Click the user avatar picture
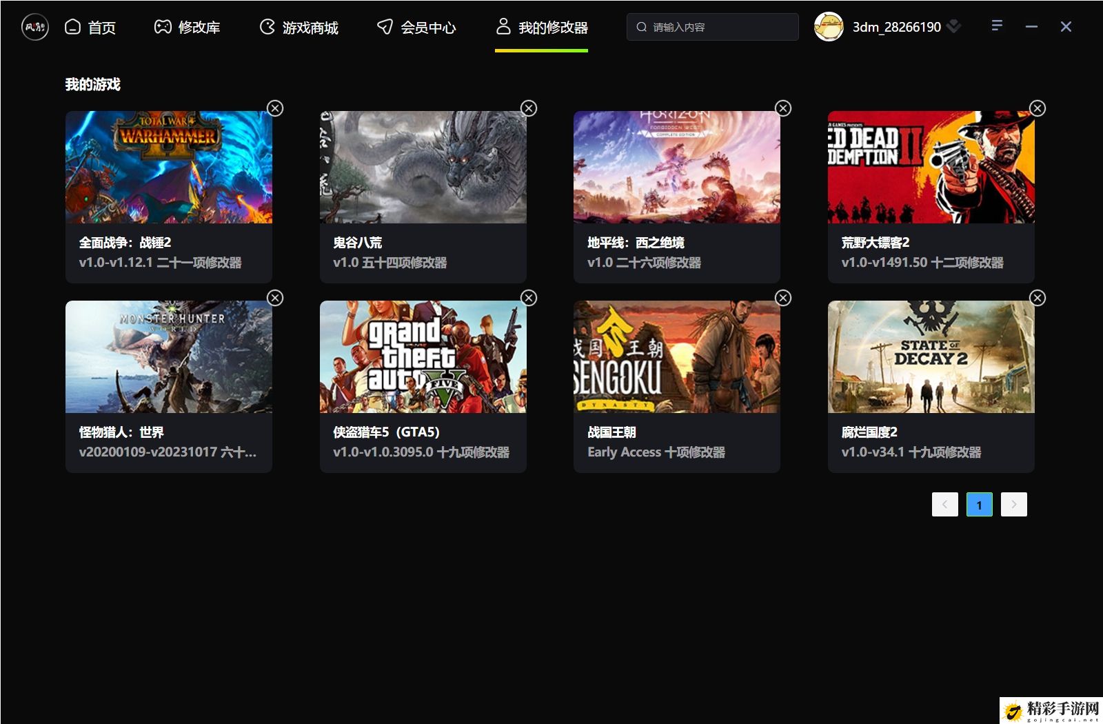This screenshot has width=1103, height=724. tap(828, 27)
